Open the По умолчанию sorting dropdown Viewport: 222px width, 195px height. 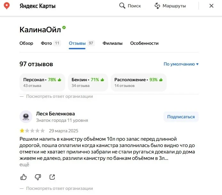[x=181, y=64]
